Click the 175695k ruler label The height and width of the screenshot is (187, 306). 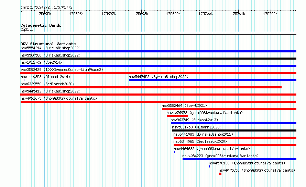pyautogui.click(x=44, y=14)
